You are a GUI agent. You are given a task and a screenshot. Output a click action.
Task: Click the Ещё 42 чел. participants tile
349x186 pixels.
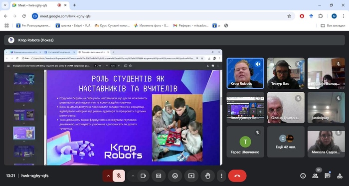pyautogui.click(x=286, y=142)
